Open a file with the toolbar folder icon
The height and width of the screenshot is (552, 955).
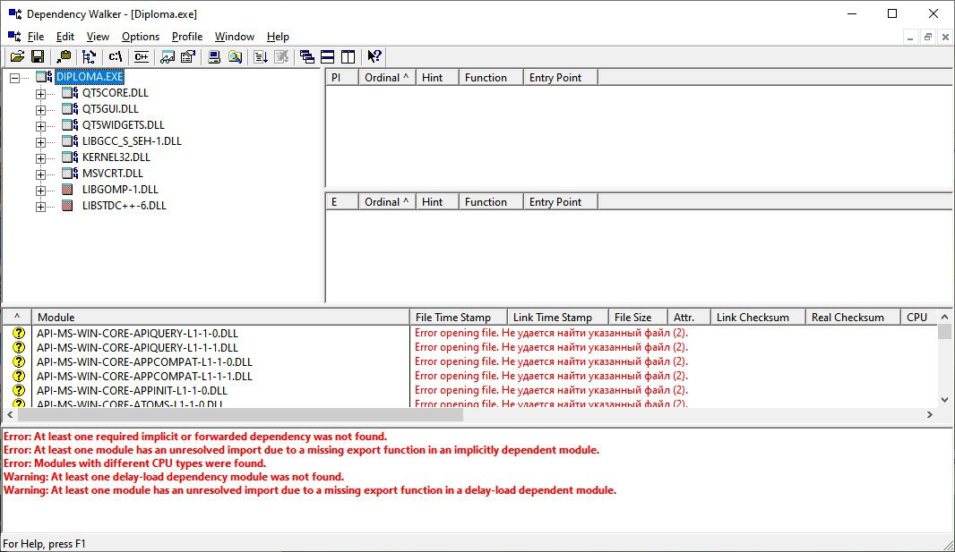point(17,56)
